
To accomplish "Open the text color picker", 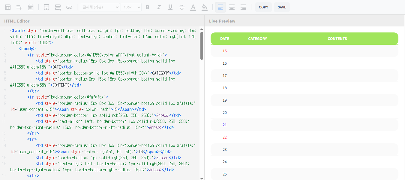I will pyautogui.click(x=193, y=7).
